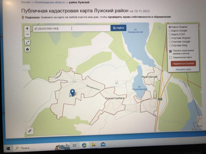Click the blue location pin marker
This screenshot has width=206, height=154.
point(72,92)
